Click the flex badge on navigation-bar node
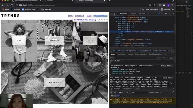The image size is (193, 108). click(x=144, y=18)
